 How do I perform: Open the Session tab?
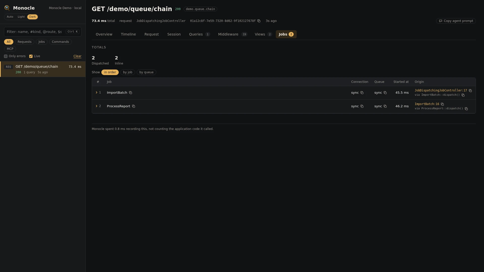coord(174,34)
